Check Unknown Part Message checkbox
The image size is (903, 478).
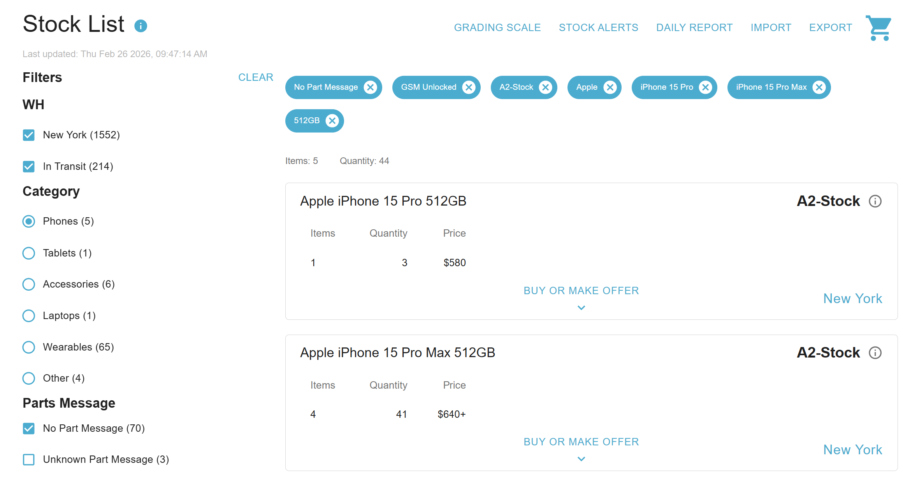coord(29,460)
